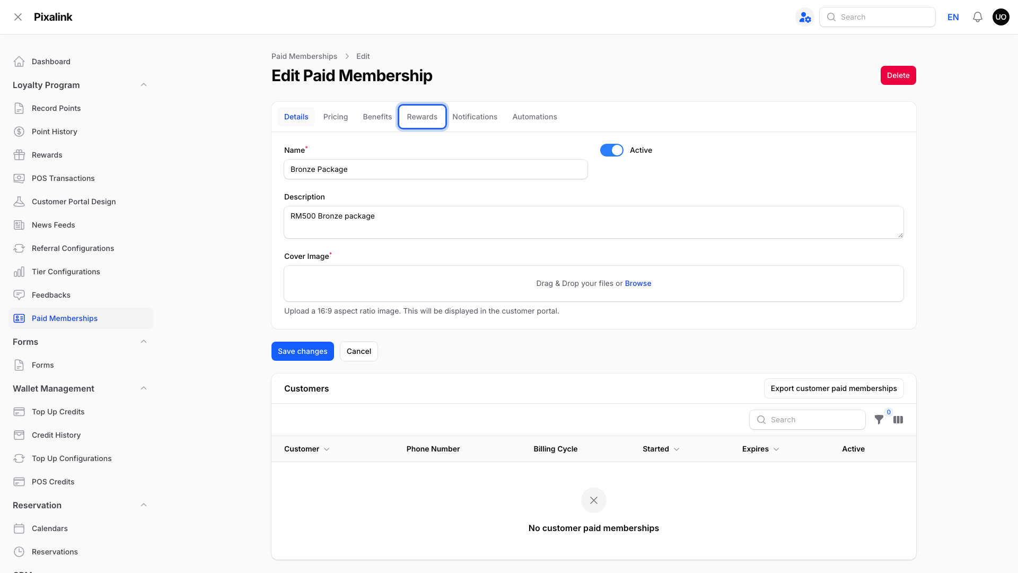Click the Name field containing Bronze Package

click(x=436, y=169)
